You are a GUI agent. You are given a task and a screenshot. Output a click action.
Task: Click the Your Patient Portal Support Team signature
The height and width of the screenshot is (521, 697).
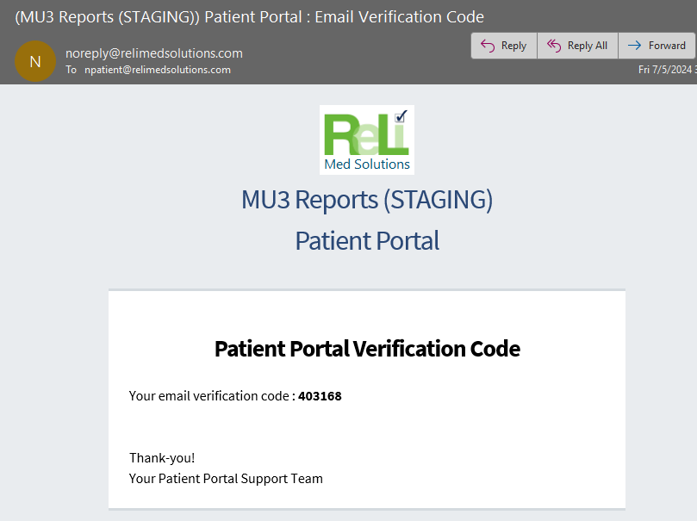click(226, 479)
